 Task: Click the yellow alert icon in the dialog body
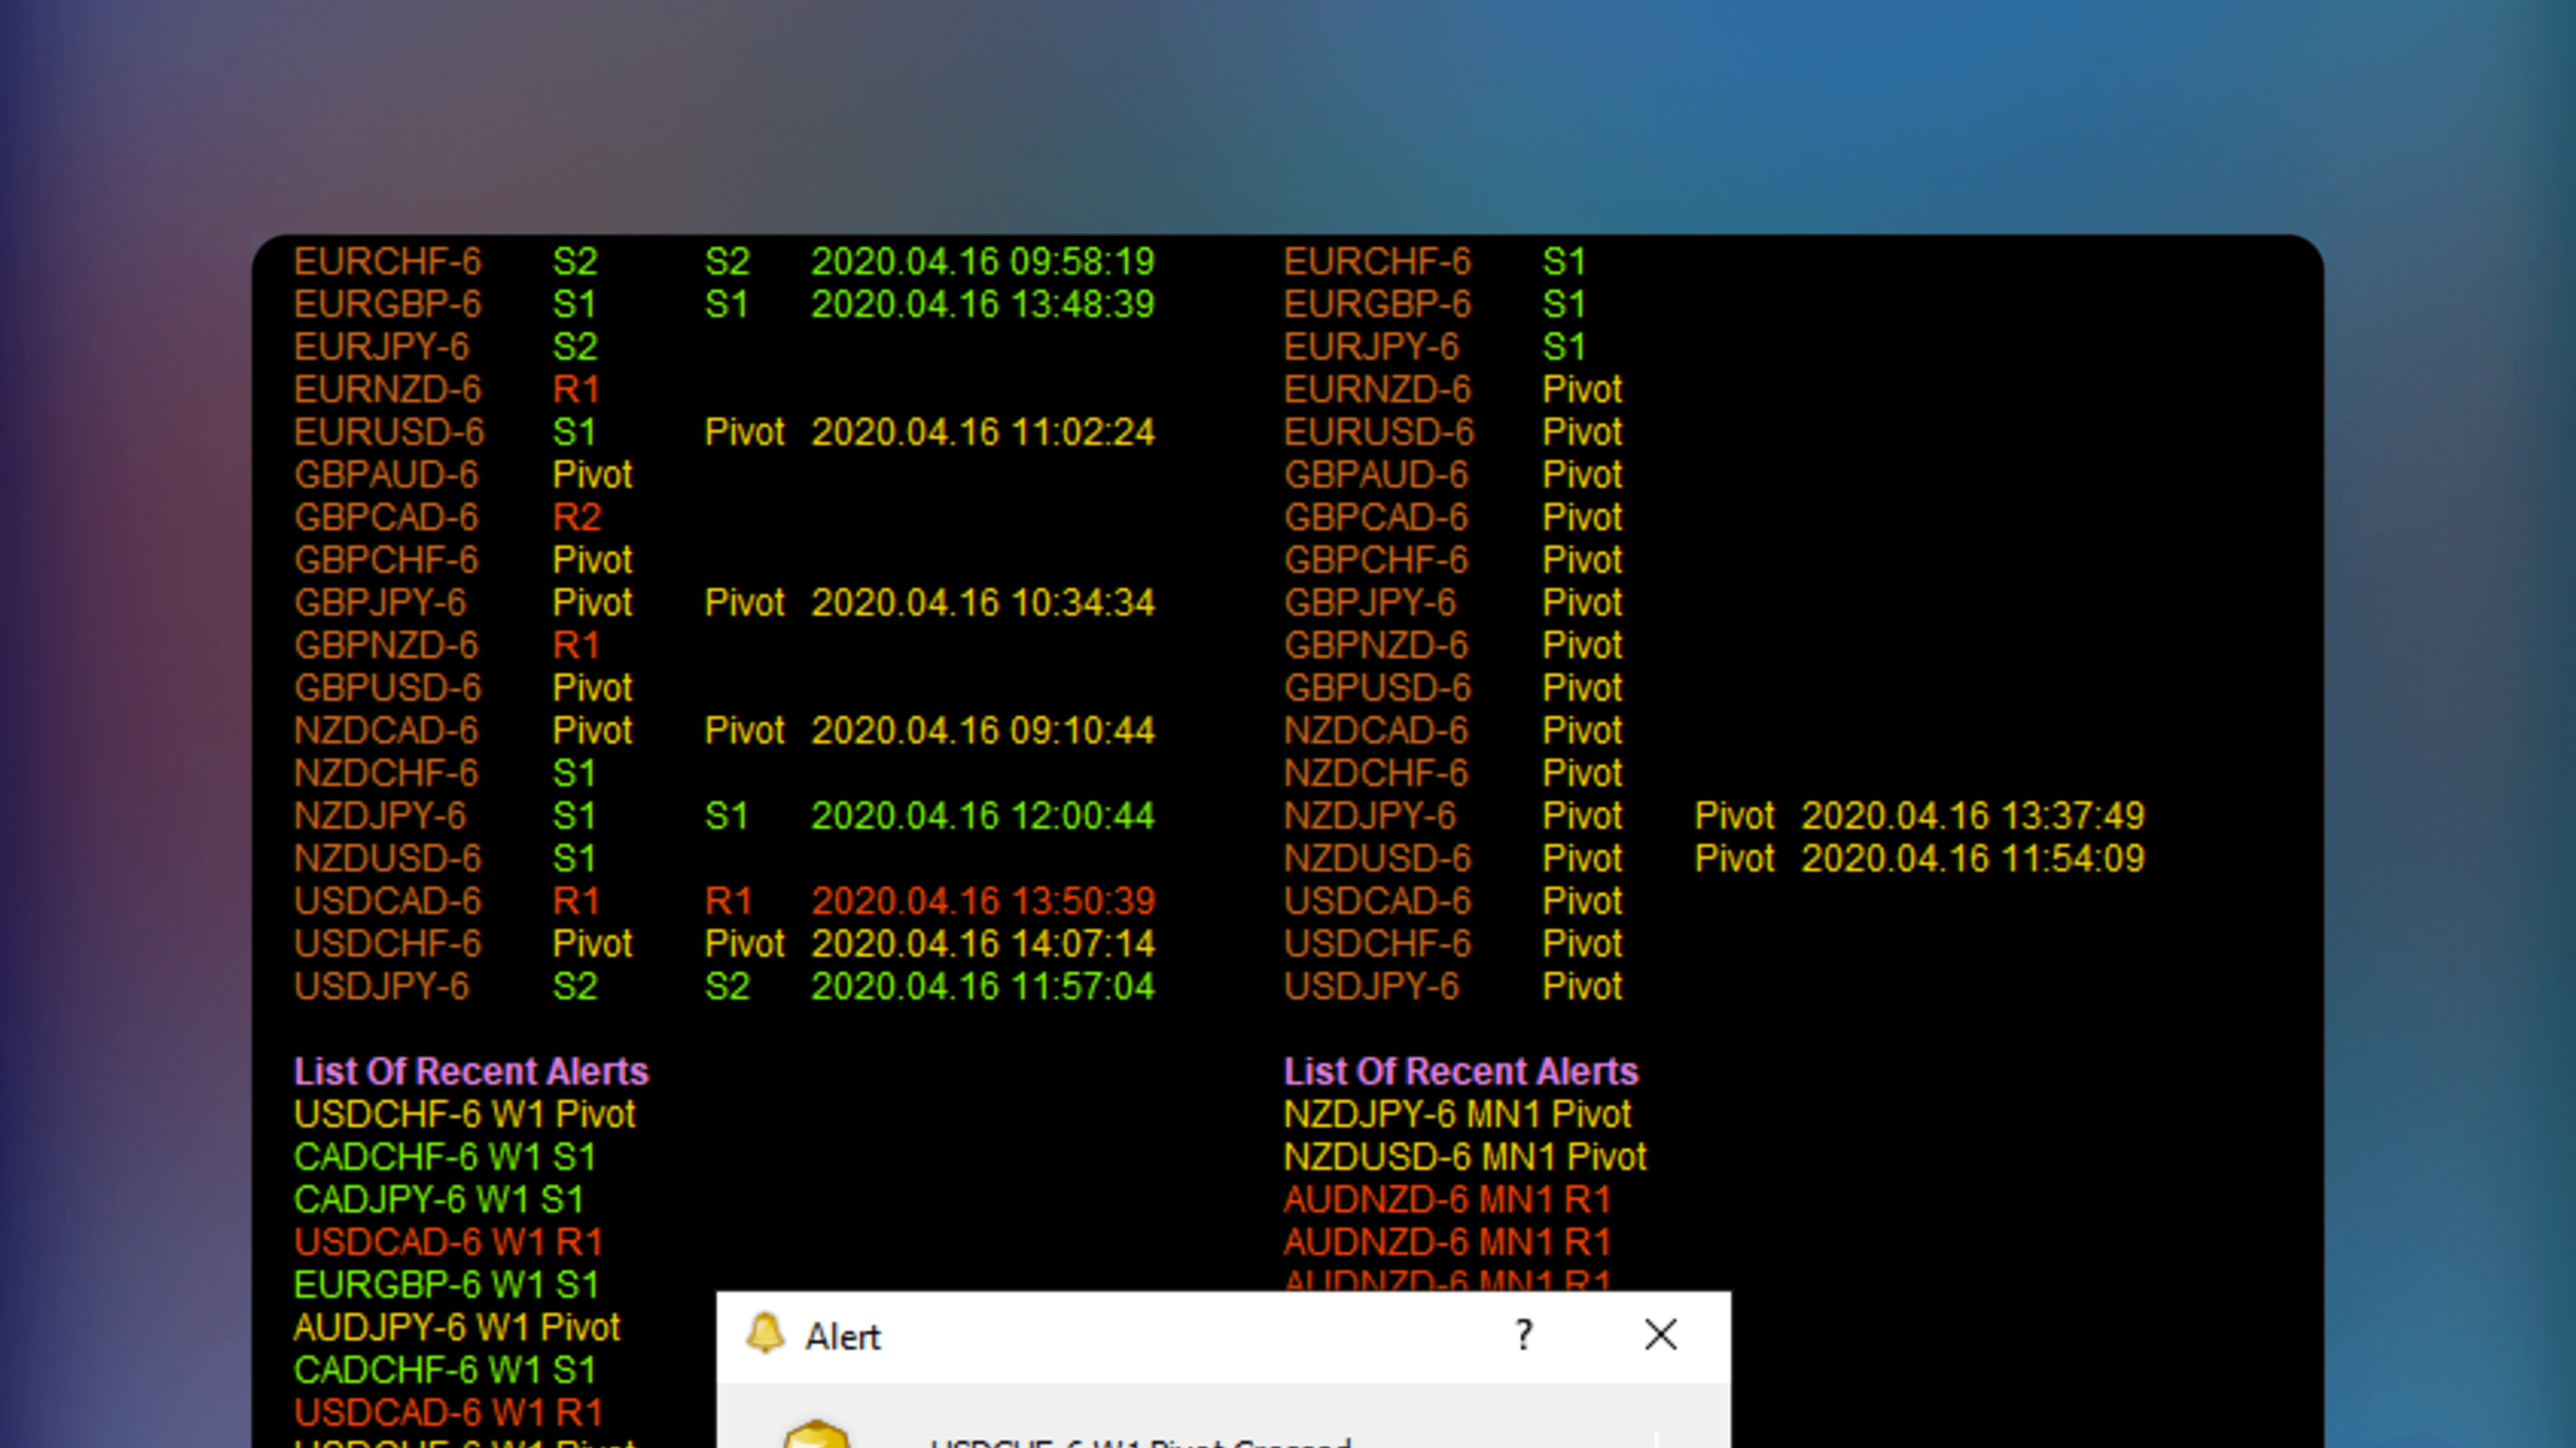pos(816,1436)
